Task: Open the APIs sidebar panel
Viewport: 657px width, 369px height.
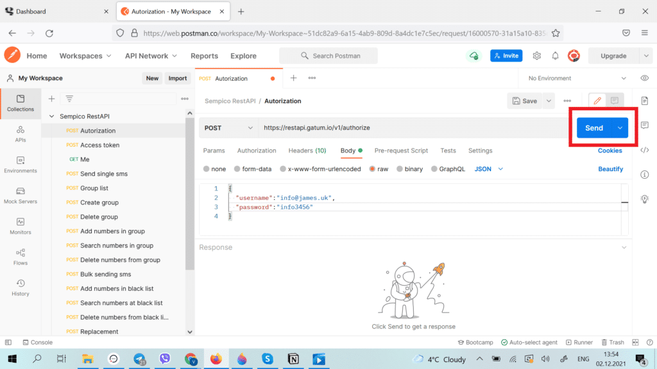Action: click(x=20, y=134)
